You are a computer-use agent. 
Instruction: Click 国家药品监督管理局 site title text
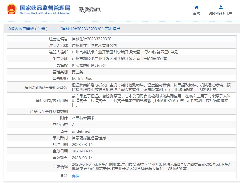[45, 8]
